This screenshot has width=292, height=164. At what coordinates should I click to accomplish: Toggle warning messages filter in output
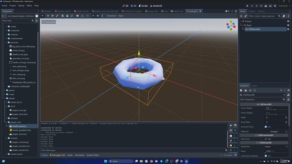(233, 145)
